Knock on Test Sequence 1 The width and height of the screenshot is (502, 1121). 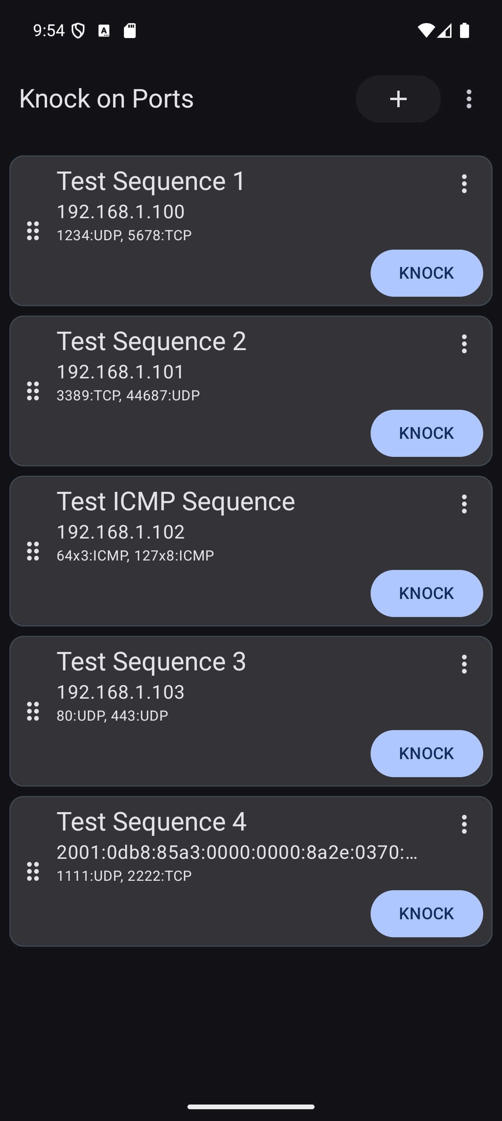tap(426, 273)
